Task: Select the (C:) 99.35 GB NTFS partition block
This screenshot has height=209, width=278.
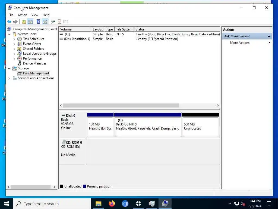Action: [148, 125]
